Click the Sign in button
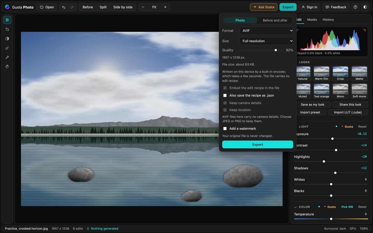The width and height of the screenshot is (373, 233). point(309,7)
